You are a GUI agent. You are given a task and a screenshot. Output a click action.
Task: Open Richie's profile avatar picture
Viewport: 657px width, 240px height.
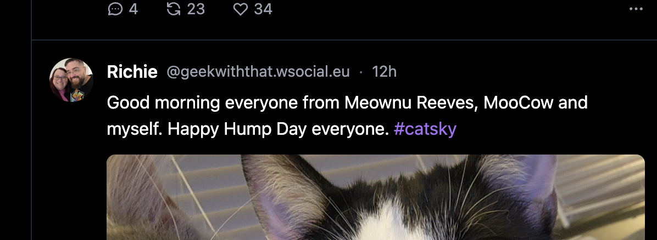click(x=71, y=80)
